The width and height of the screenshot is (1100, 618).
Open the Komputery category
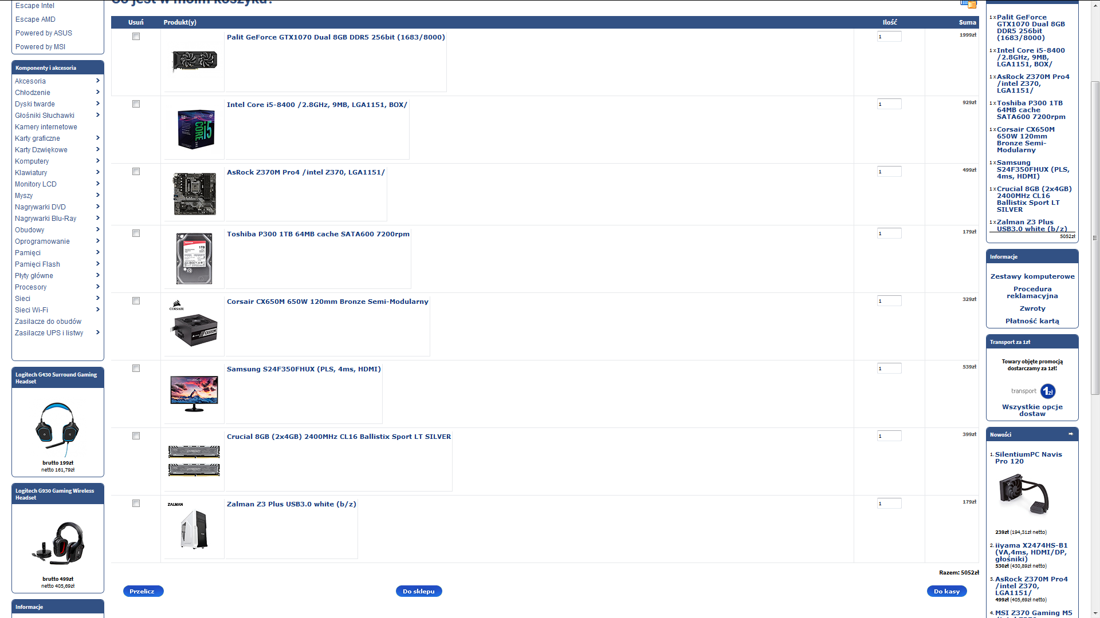pyautogui.click(x=32, y=161)
